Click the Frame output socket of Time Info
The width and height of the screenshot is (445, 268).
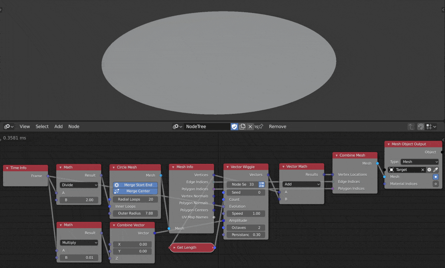pyautogui.click(x=48, y=176)
